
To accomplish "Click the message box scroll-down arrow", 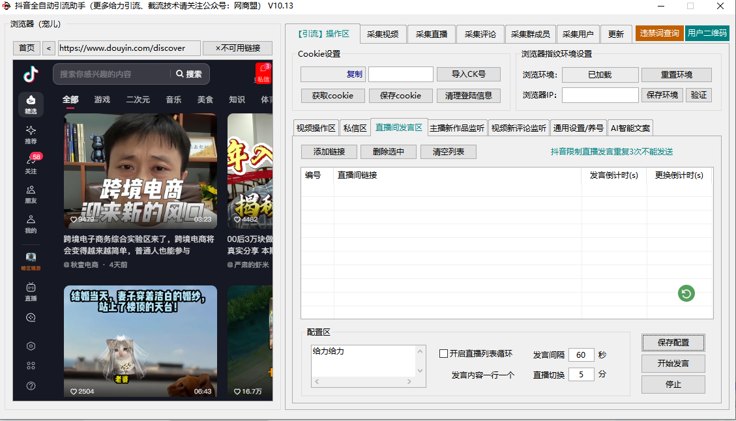I will click(x=420, y=371).
